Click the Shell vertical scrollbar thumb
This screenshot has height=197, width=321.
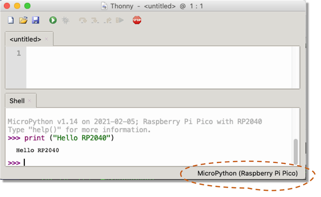coord(295,152)
